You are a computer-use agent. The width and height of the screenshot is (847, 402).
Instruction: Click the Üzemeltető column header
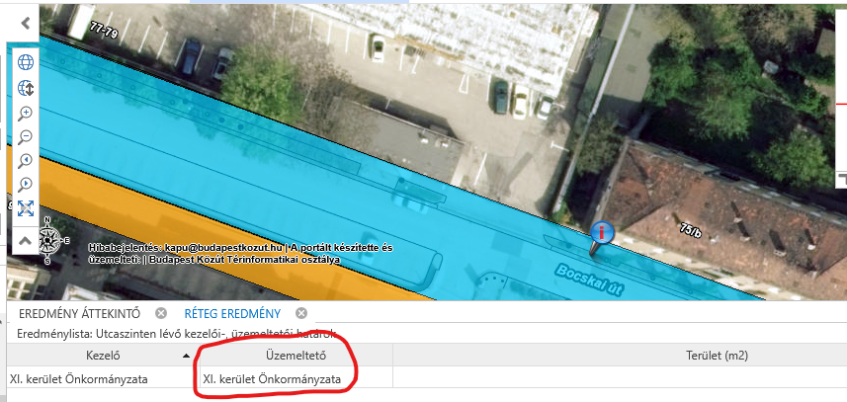point(296,356)
